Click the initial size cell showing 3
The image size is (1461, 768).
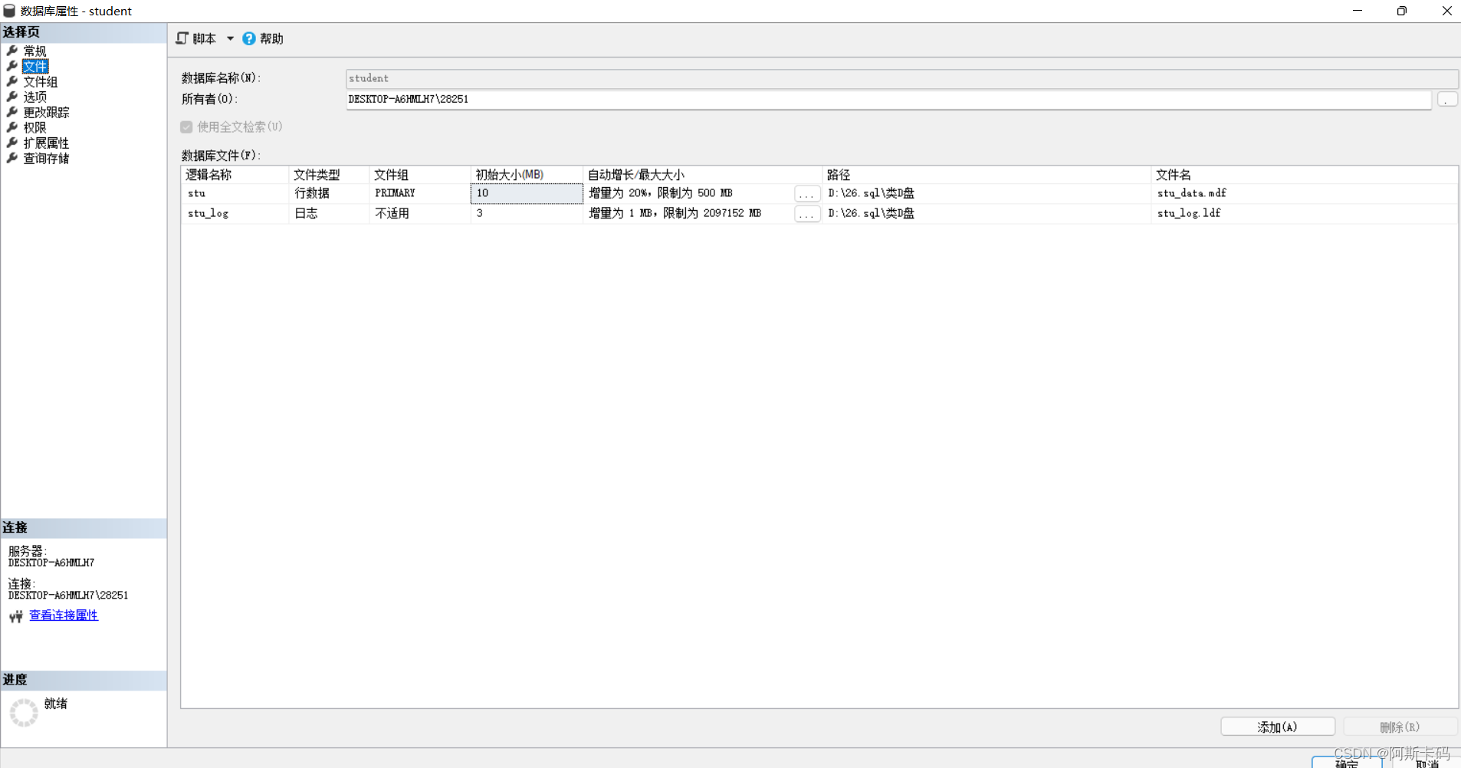point(527,213)
